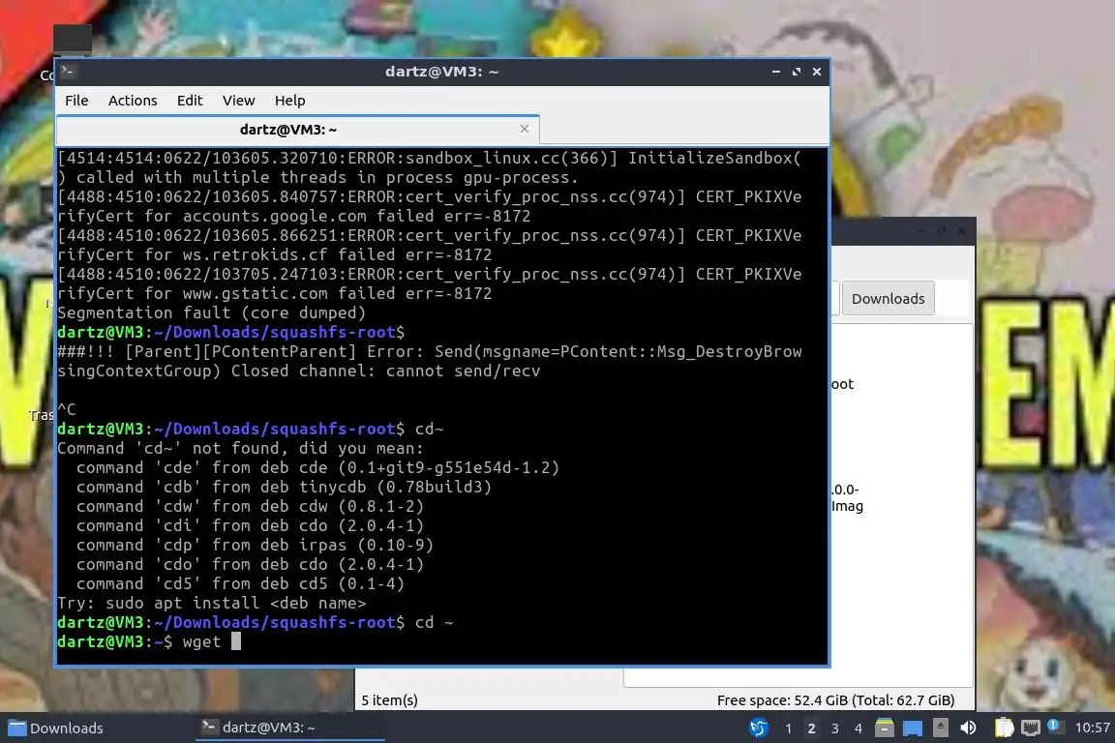
Task: Switch to workspace 3
Action: [x=835, y=728]
